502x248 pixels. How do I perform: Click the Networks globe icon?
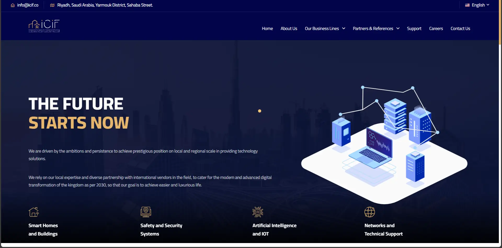(369, 212)
